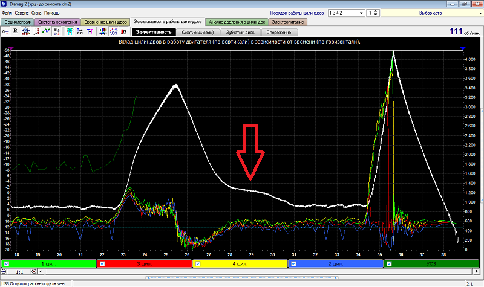Switch to the Система зажигания tab
The width and height of the screenshot is (484, 287).
click(x=57, y=22)
